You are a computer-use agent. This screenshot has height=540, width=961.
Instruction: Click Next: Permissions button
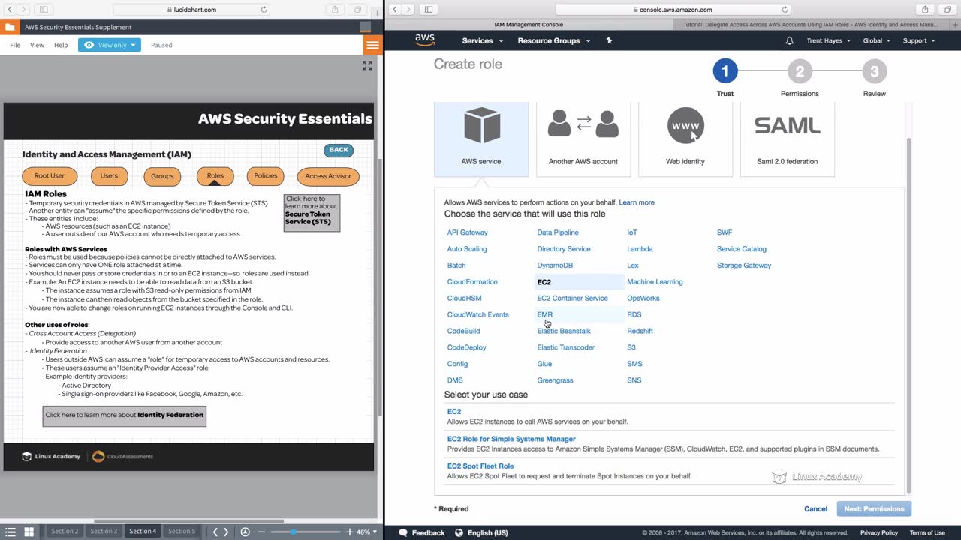pos(874,509)
